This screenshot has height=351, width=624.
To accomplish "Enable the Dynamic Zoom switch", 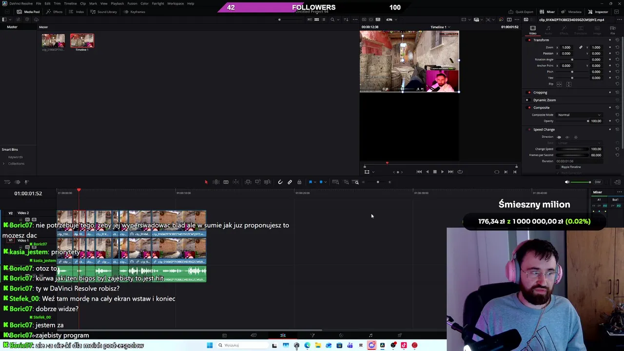I will coord(527,100).
